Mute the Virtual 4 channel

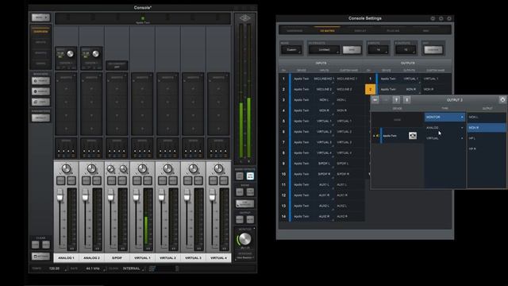224,180
